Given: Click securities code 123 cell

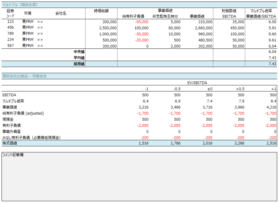Looking at the screenshot, I should tap(10, 22).
